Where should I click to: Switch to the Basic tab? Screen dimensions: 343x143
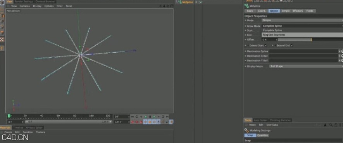coord(250,11)
